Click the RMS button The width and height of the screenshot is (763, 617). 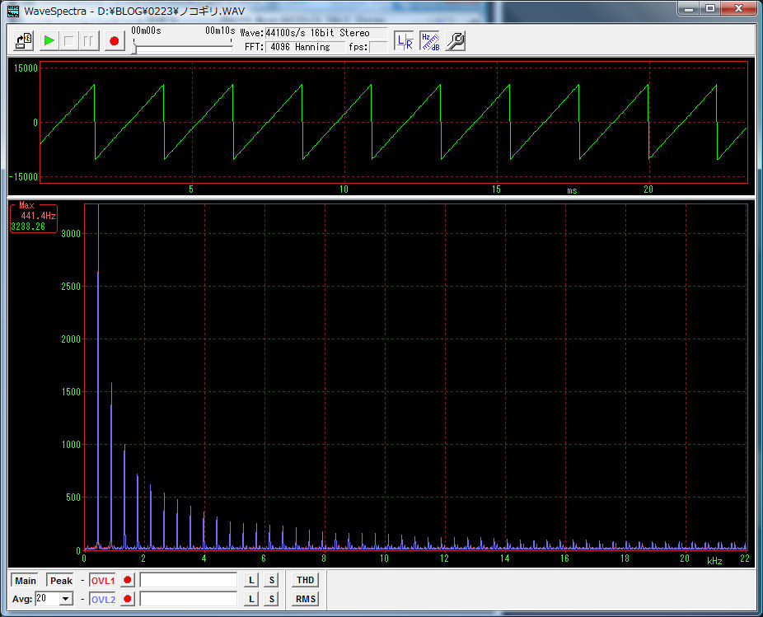pyautogui.click(x=305, y=599)
